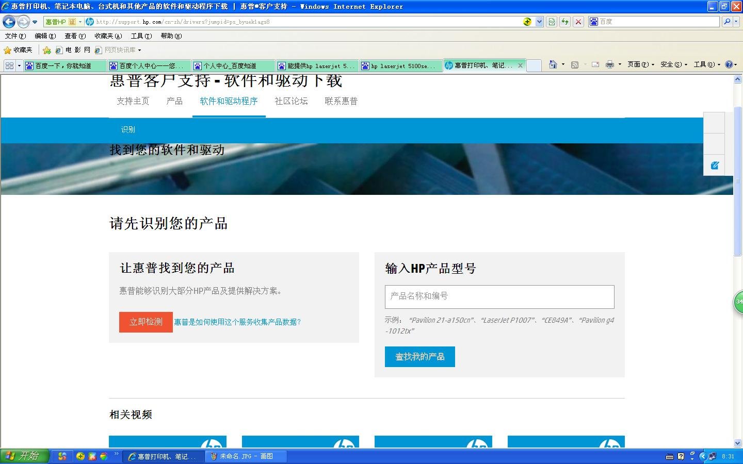
Task: Click the RSS feeds icon
Action: (575, 64)
